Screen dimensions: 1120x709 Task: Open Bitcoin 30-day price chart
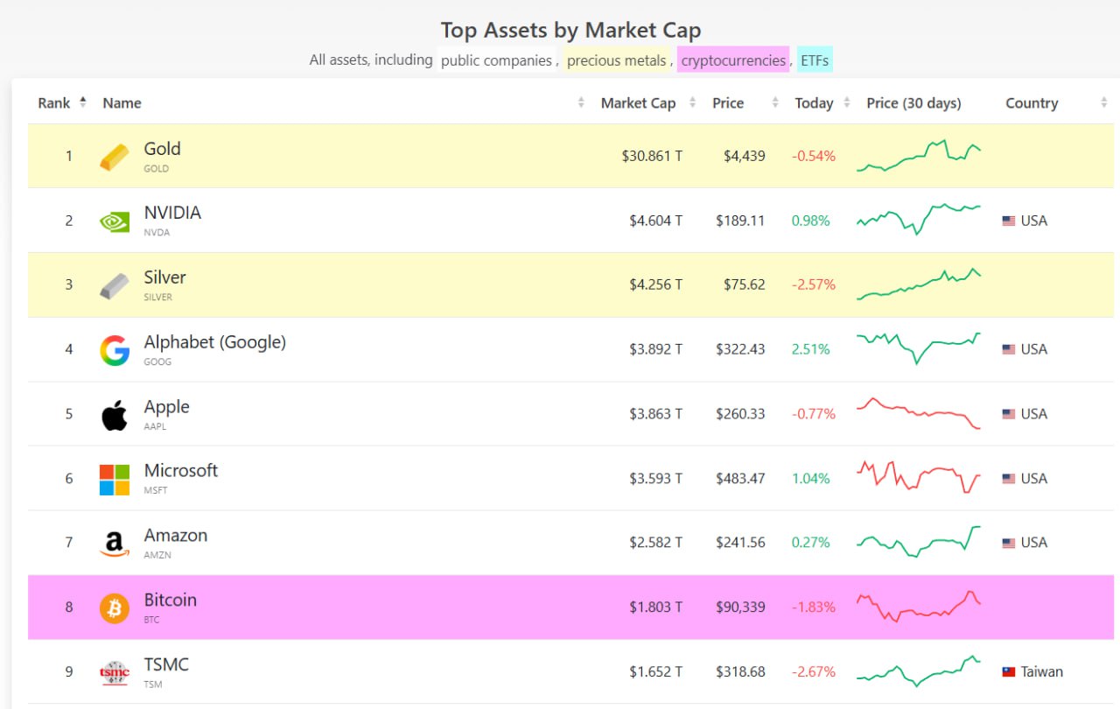pyautogui.click(x=919, y=607)
